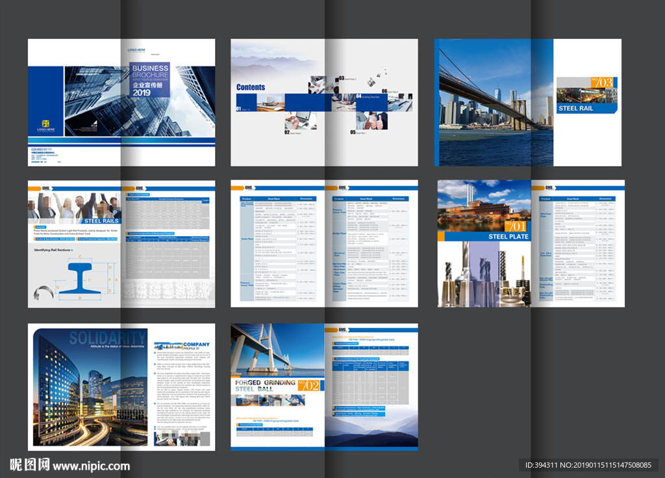665x478 pixels.
Task: Select the blue mountains image on steel ball page
Action: point(371,427)
